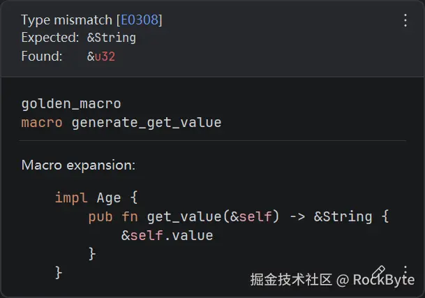
Task: Click the 'Macro expansion:' label
Action: click(x=78, y=165)
